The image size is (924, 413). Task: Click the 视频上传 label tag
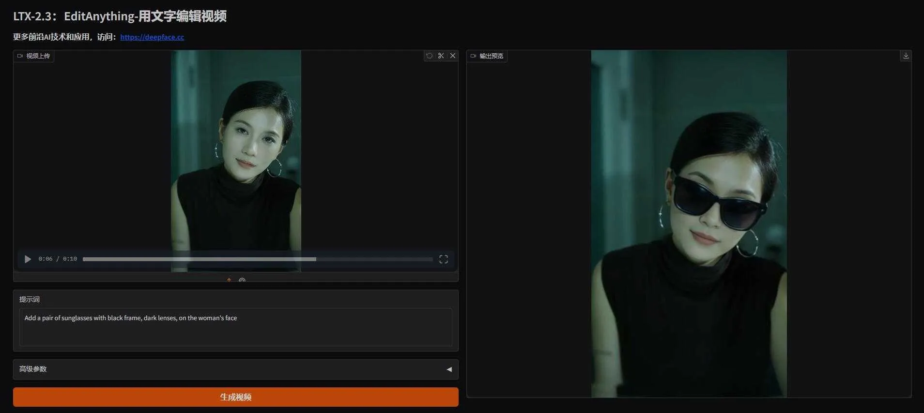tap(34, 56)
